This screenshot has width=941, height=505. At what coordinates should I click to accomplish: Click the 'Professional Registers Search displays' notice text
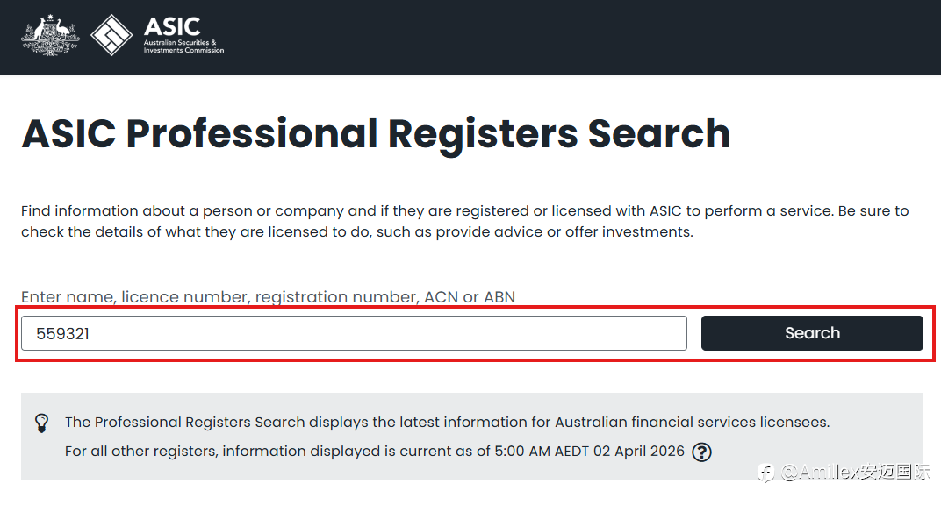click(x=446, y=423)
